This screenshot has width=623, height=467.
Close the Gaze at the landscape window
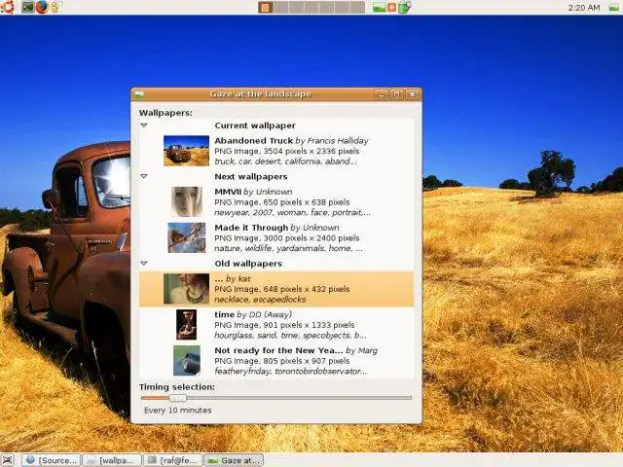tap(412, 94)
